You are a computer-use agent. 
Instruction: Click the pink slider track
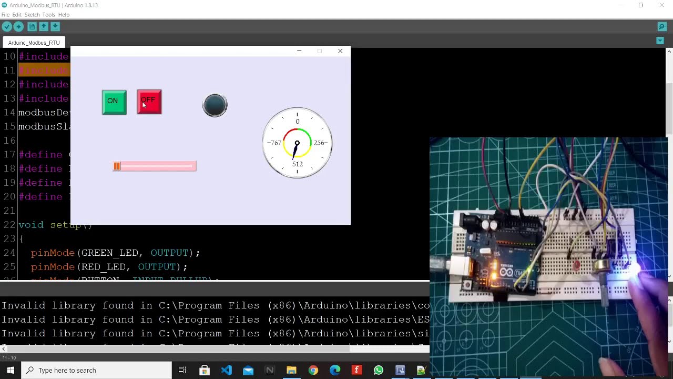point(155,166)
